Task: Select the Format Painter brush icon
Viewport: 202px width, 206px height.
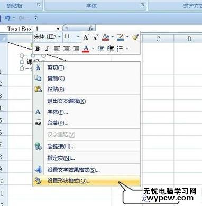Action: [135, 37]
